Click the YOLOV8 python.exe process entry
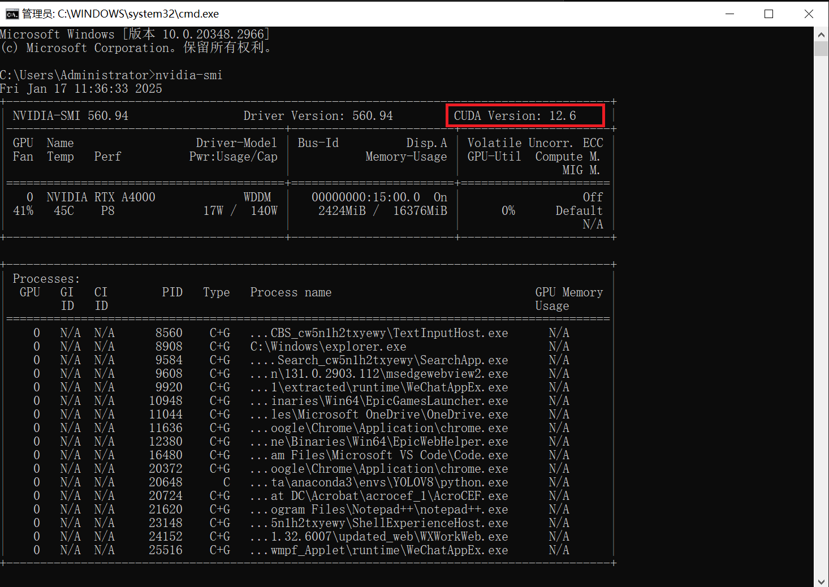Viewport: 829px width, 587px height. pyautogui.click(x=389, y=482)
